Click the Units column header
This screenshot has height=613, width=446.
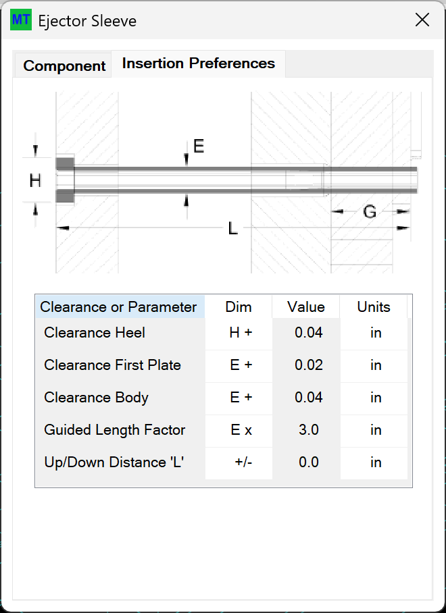374,307
